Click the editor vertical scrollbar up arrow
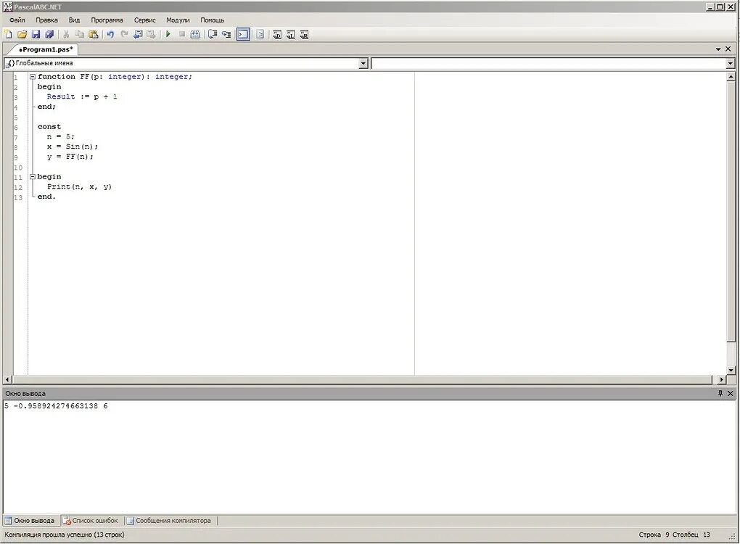The image size is (740, 544). coord(731,76)
